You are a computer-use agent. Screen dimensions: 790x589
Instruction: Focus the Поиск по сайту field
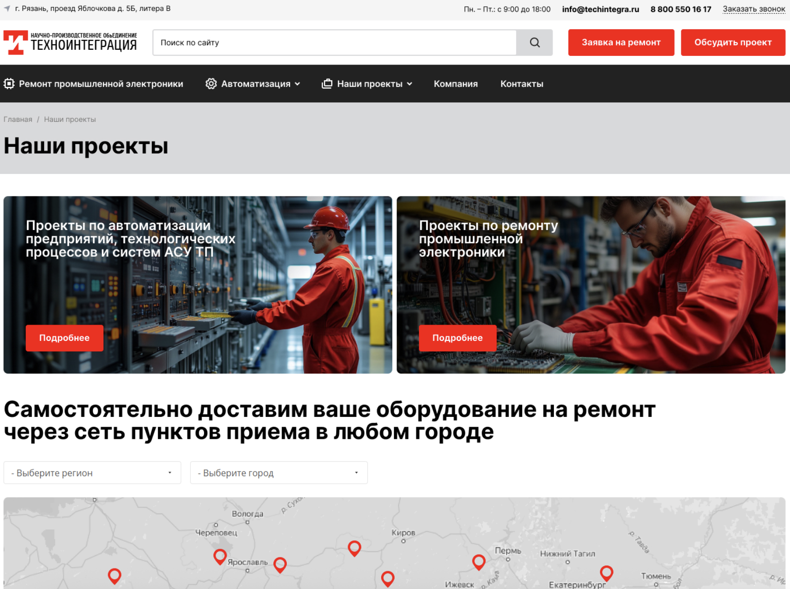335,43
